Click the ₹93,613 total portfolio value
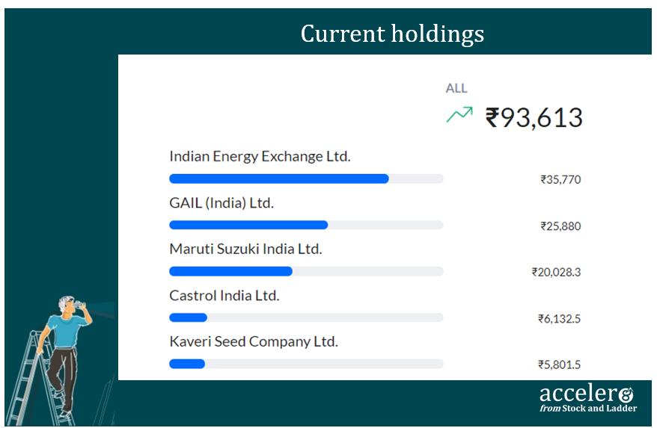 click(534, 117)
